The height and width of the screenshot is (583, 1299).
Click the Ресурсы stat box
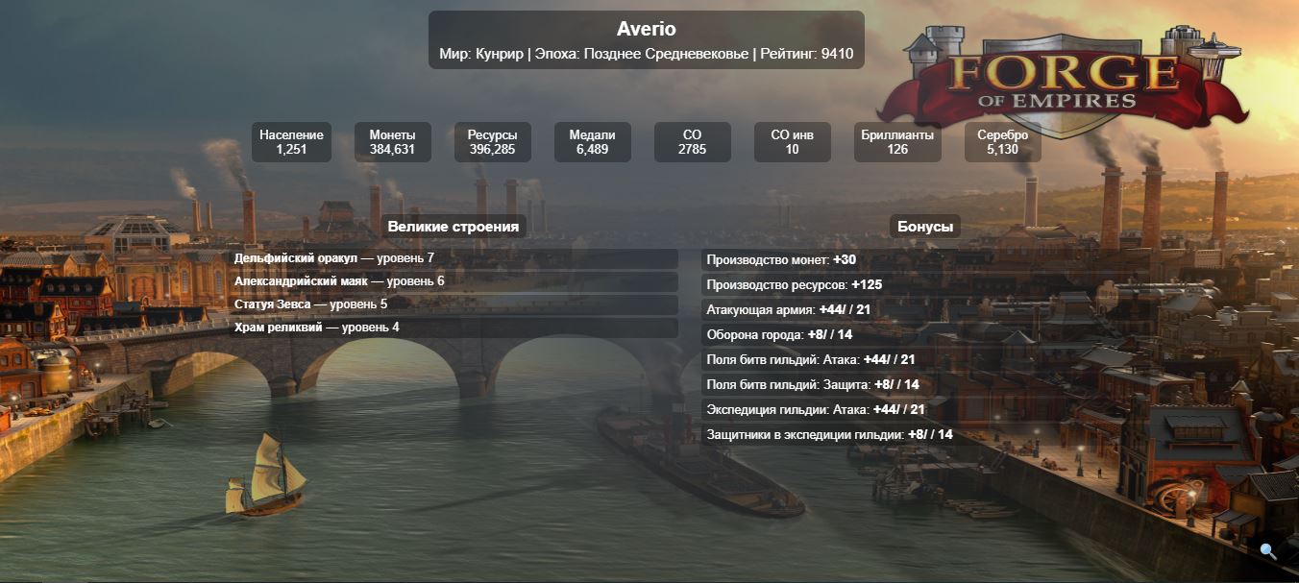click(492, 142)
